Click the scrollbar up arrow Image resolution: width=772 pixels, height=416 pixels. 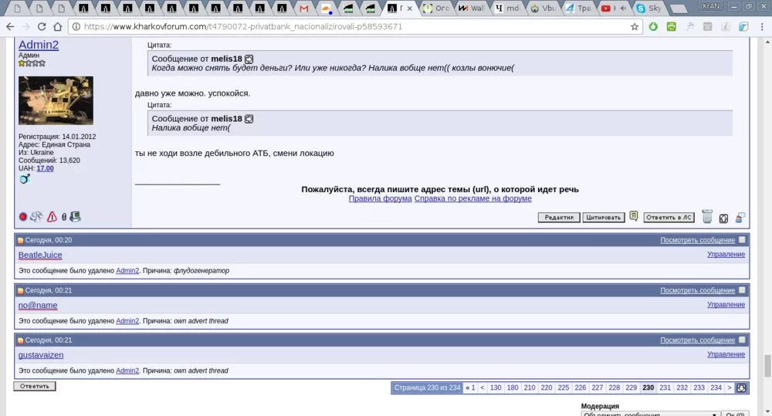click(x=767, y=42)
